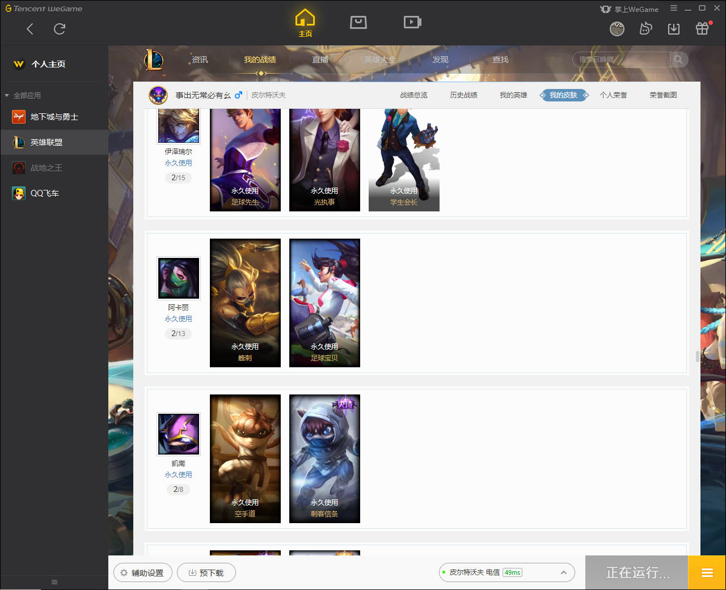Switch to 英雄大全 tab
The height and width of the screenshot is (590, 726).
[380, 60]
